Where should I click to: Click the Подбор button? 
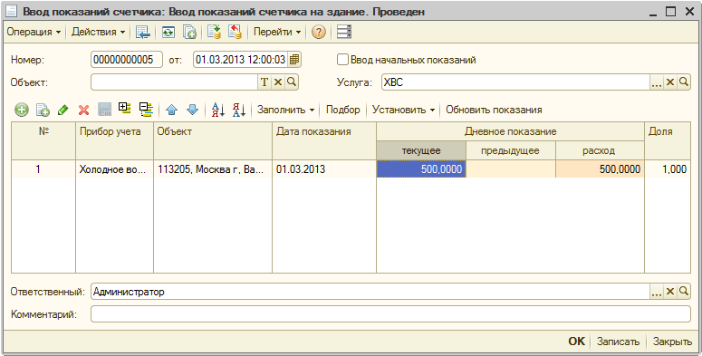343,110
